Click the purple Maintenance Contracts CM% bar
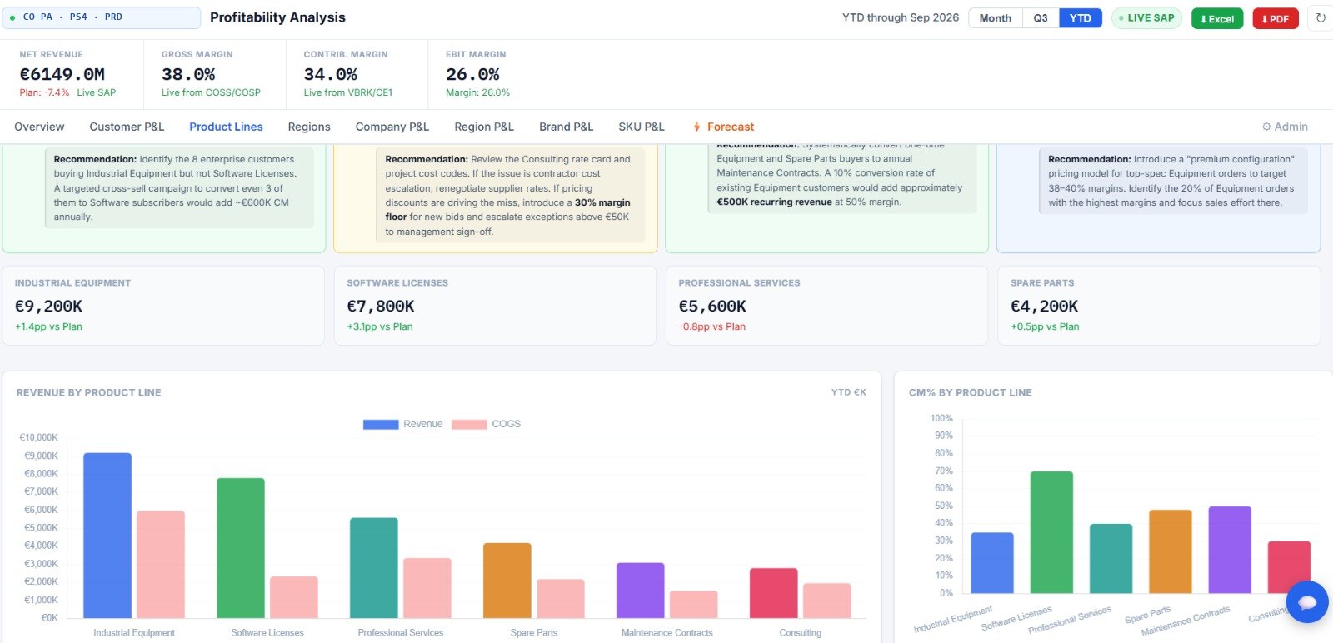The height and width of the screenshot is (643, 1333). [1230, 550]
